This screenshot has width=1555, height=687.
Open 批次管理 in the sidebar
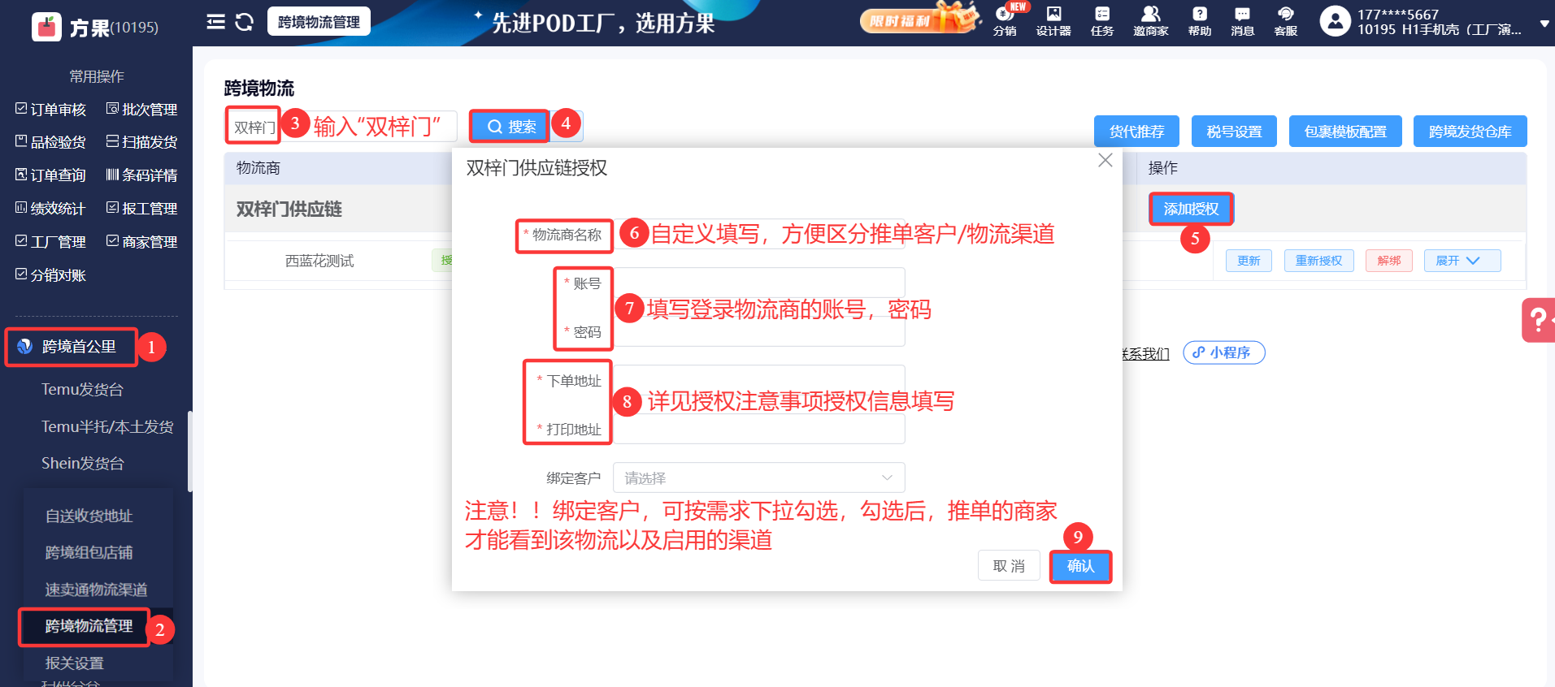coord(142,110)
